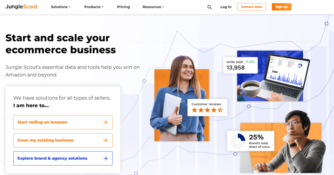Click the Units sold 13,958 card
Viewport: 334px width, 175px height.
(x=240, y=65)
